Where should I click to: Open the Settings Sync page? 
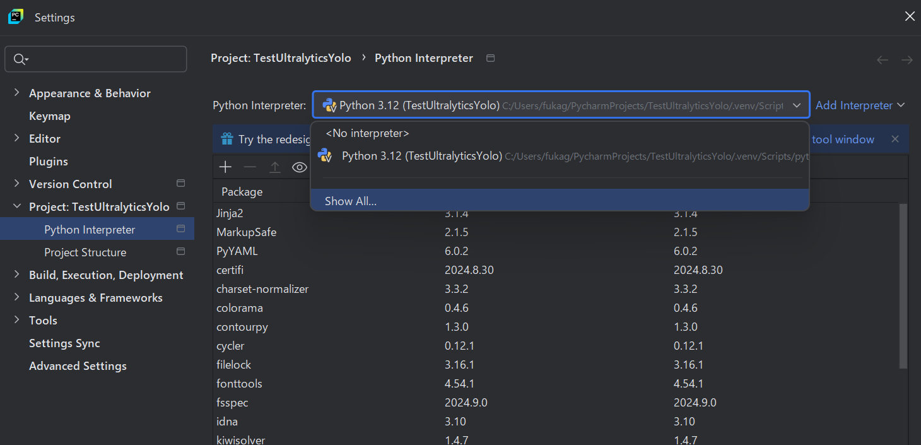pos(64,343)
